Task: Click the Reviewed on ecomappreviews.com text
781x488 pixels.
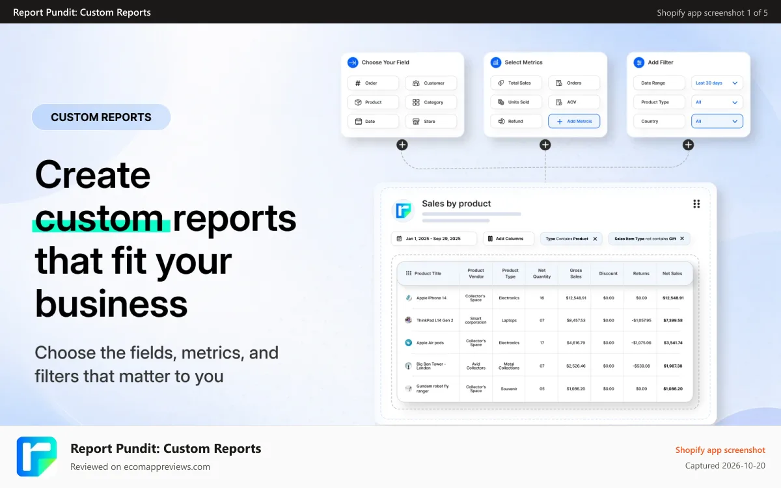Action: click(x=140, y=467)
